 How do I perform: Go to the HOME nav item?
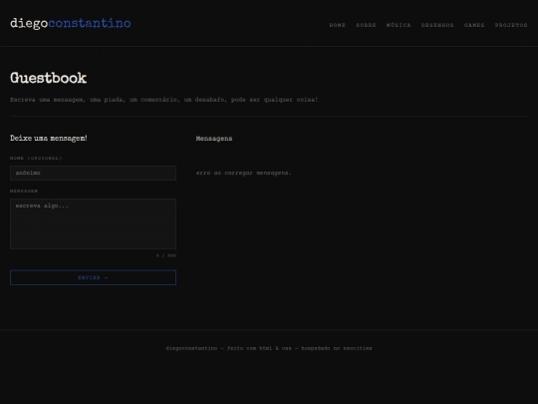click(338, 25)
